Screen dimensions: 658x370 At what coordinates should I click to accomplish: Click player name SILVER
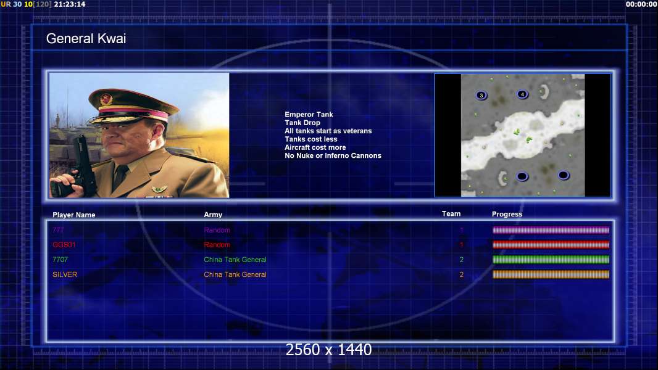[x=65, y=274]
